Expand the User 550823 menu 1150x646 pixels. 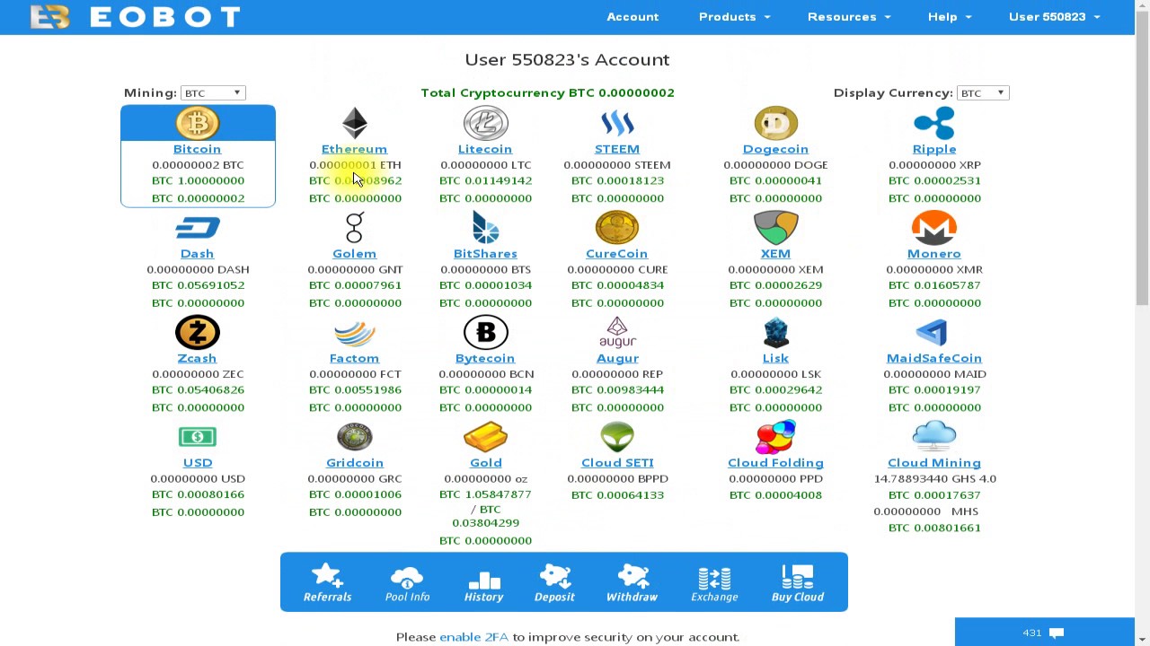[x=1054, y=17]
